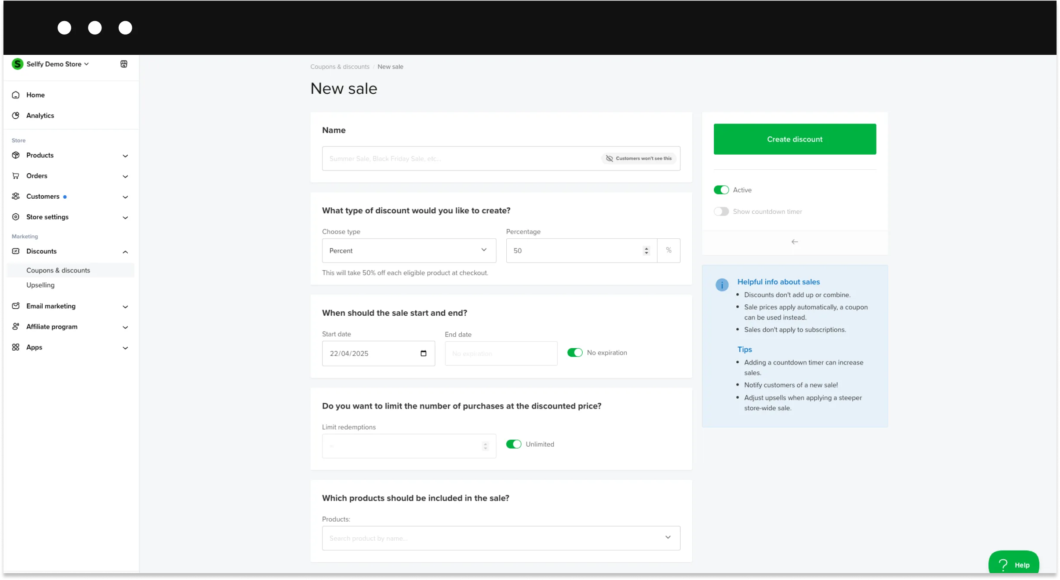Open Sellfy Demo Store dropdown
Image resolution: width=1060 pixels, height=580 pixels.
[x=57, y=64]
